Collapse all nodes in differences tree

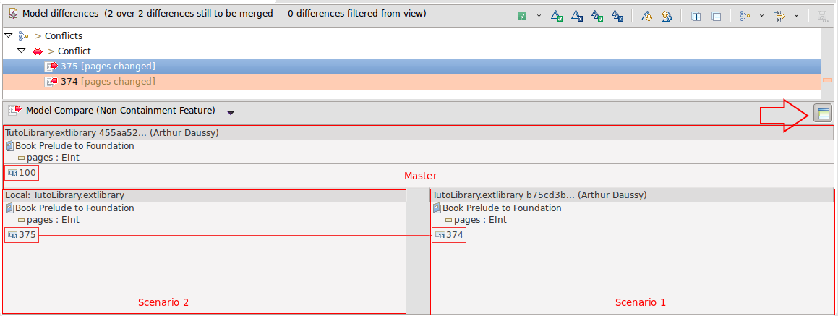coord(716,16)
